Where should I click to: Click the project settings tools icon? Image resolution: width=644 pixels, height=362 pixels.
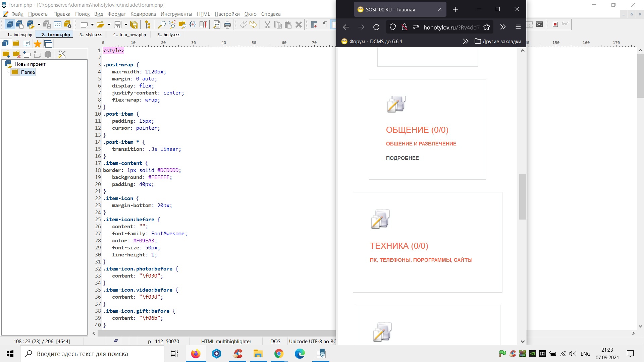click(62, 54)
